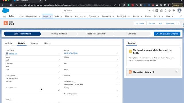Open the Accounts tab
The height and width of the screenshot is (103, 184).
(78, 16)
